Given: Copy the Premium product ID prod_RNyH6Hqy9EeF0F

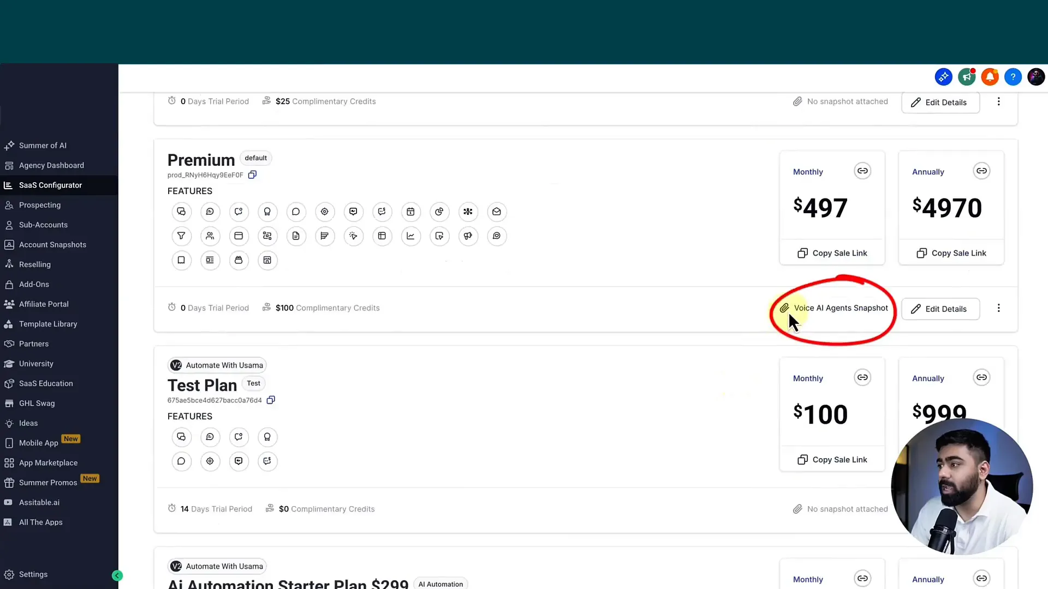Looking at the screenshot, I should click(252, 175).
